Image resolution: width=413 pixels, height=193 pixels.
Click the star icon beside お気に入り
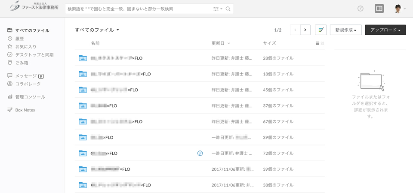[x=10, y=46]
